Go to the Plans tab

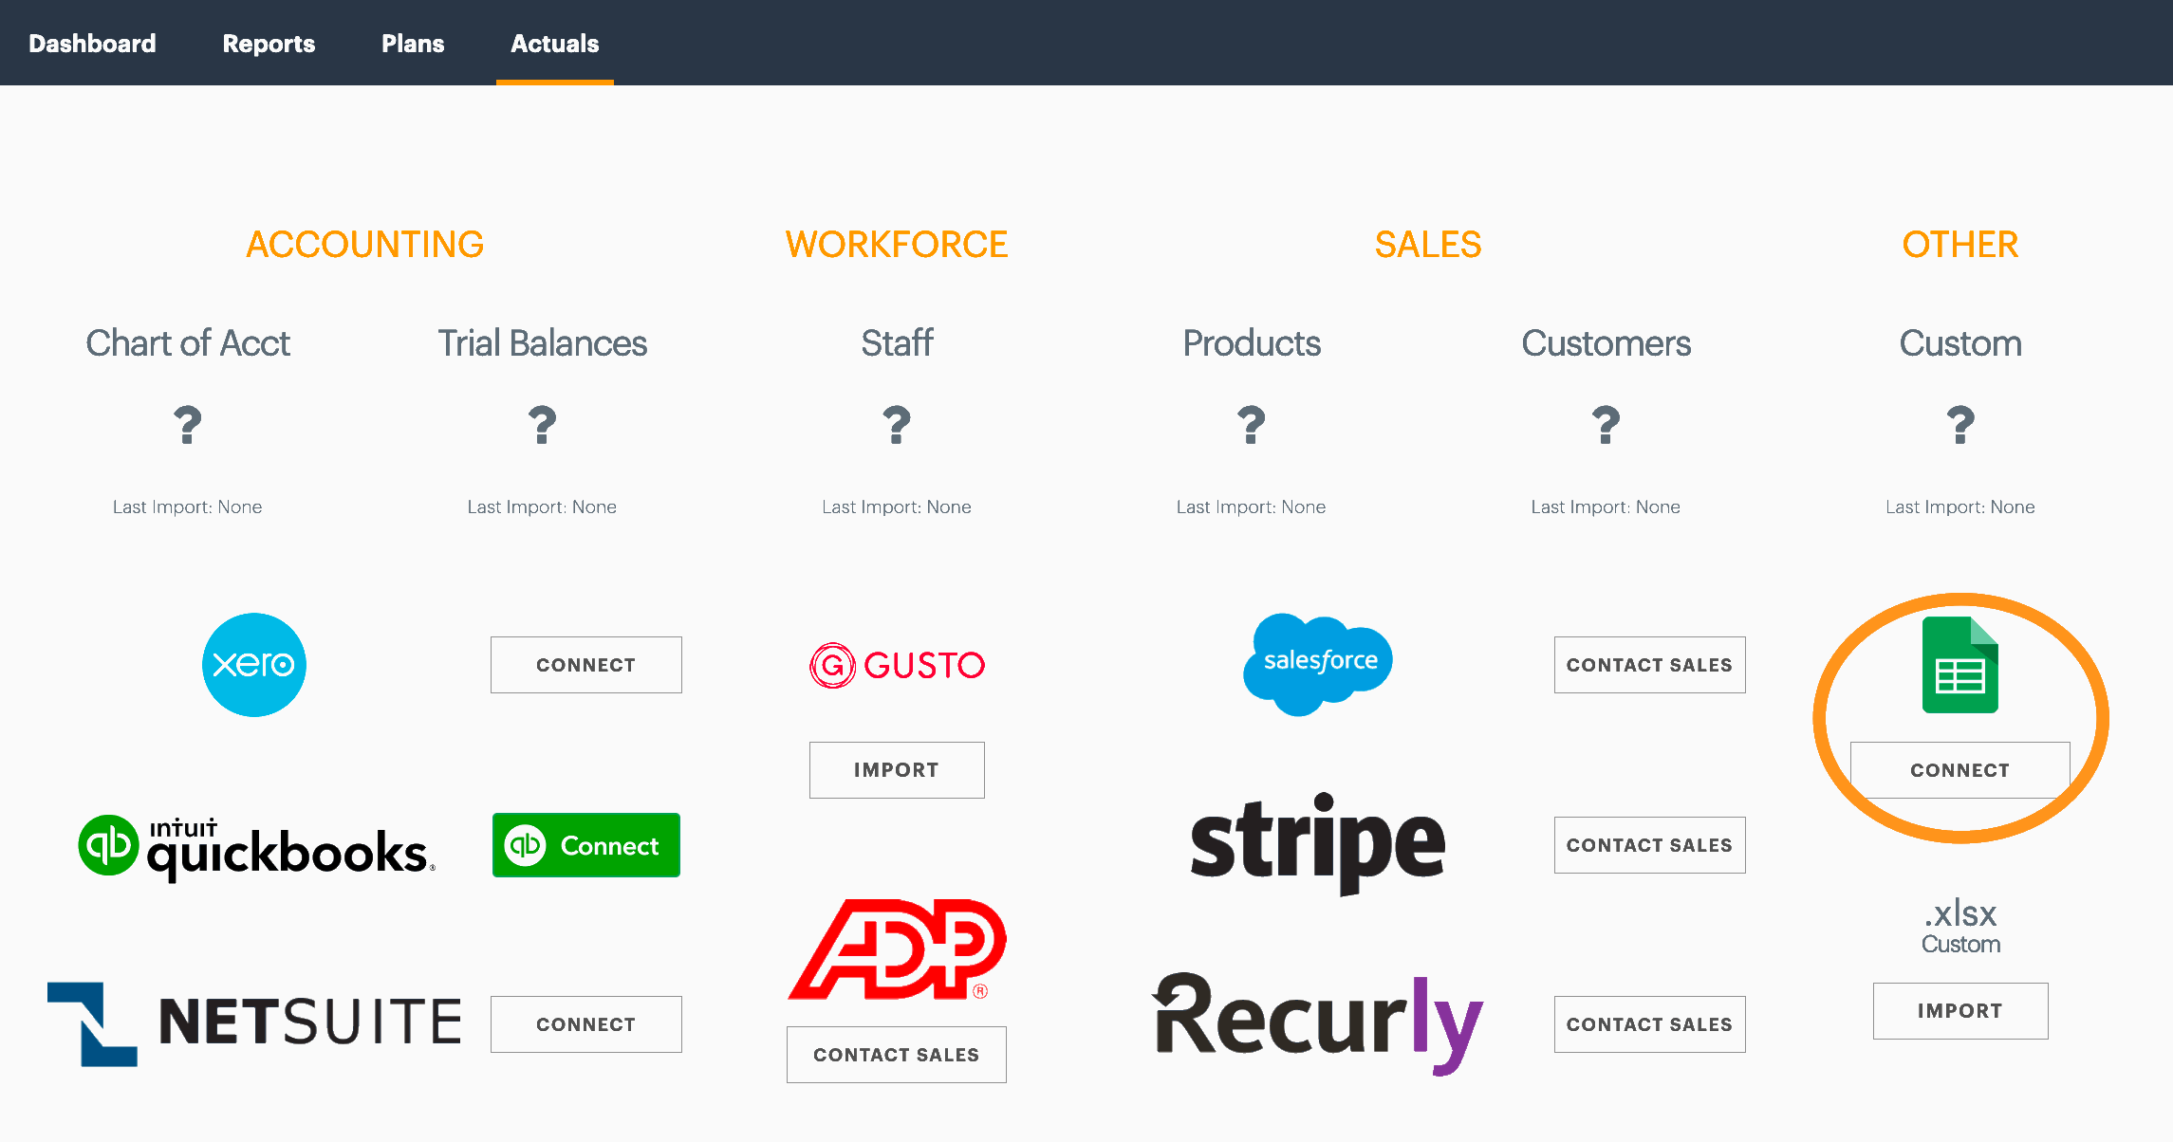413,44
